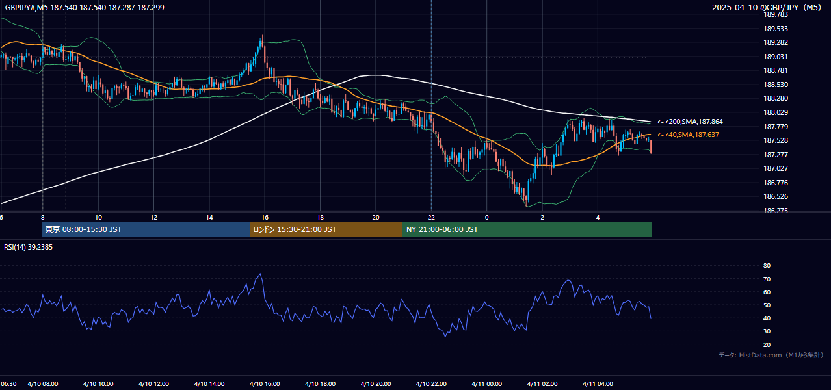Viewport: 831px width, 390px height.
Task: Click the 4/10 22:00 time axis label
Action: [431, 384]
